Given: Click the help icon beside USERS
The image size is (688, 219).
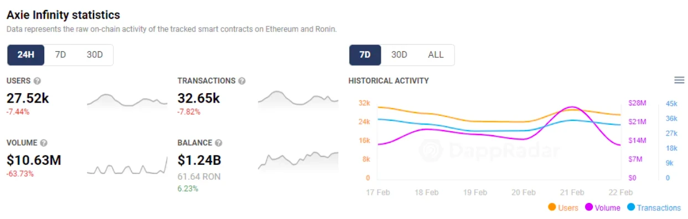Looking at the screenshot, I should click(38, 81).
